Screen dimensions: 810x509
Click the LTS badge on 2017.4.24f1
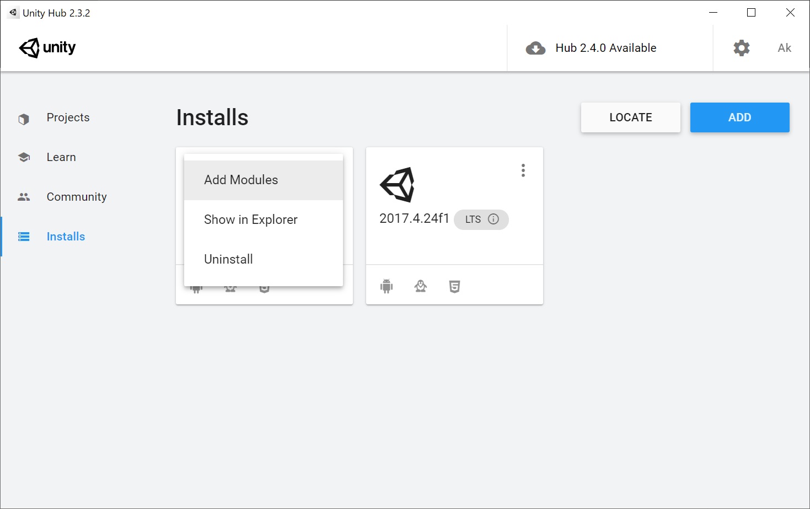point(481,219)
